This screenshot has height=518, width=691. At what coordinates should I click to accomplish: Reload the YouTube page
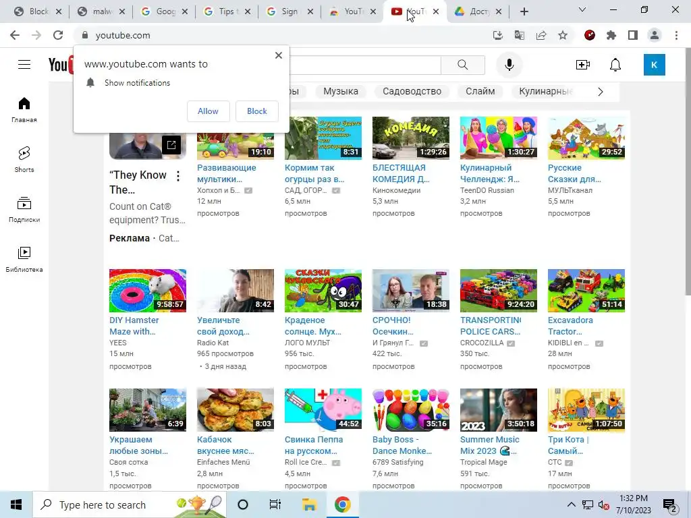(58, 35)
